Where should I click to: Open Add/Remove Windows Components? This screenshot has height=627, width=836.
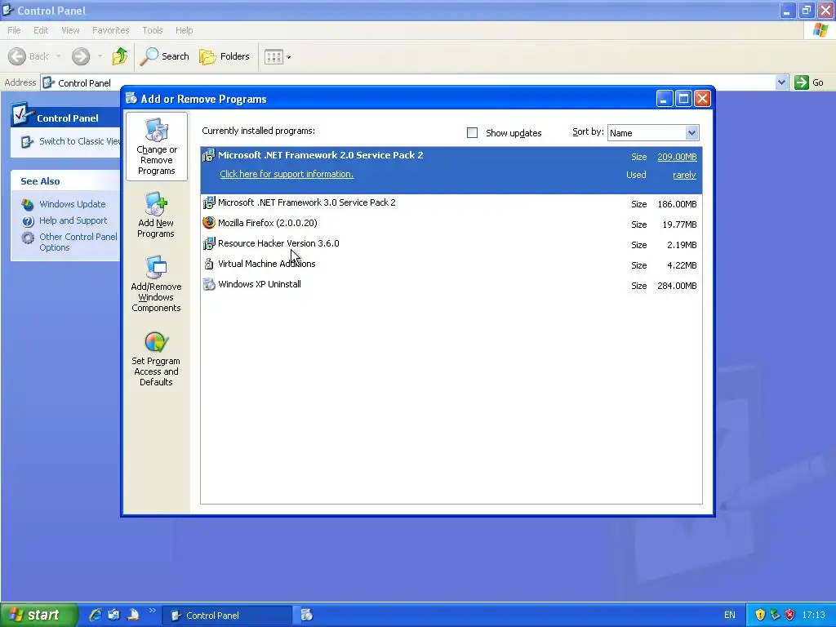click(156, 283)
